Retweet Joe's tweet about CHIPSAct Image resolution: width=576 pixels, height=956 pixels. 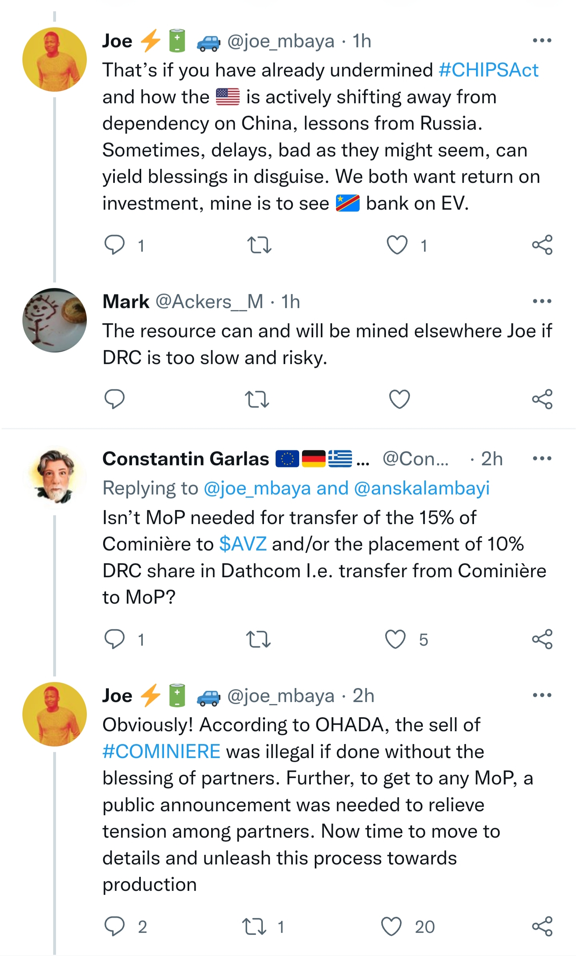point(259,245)
